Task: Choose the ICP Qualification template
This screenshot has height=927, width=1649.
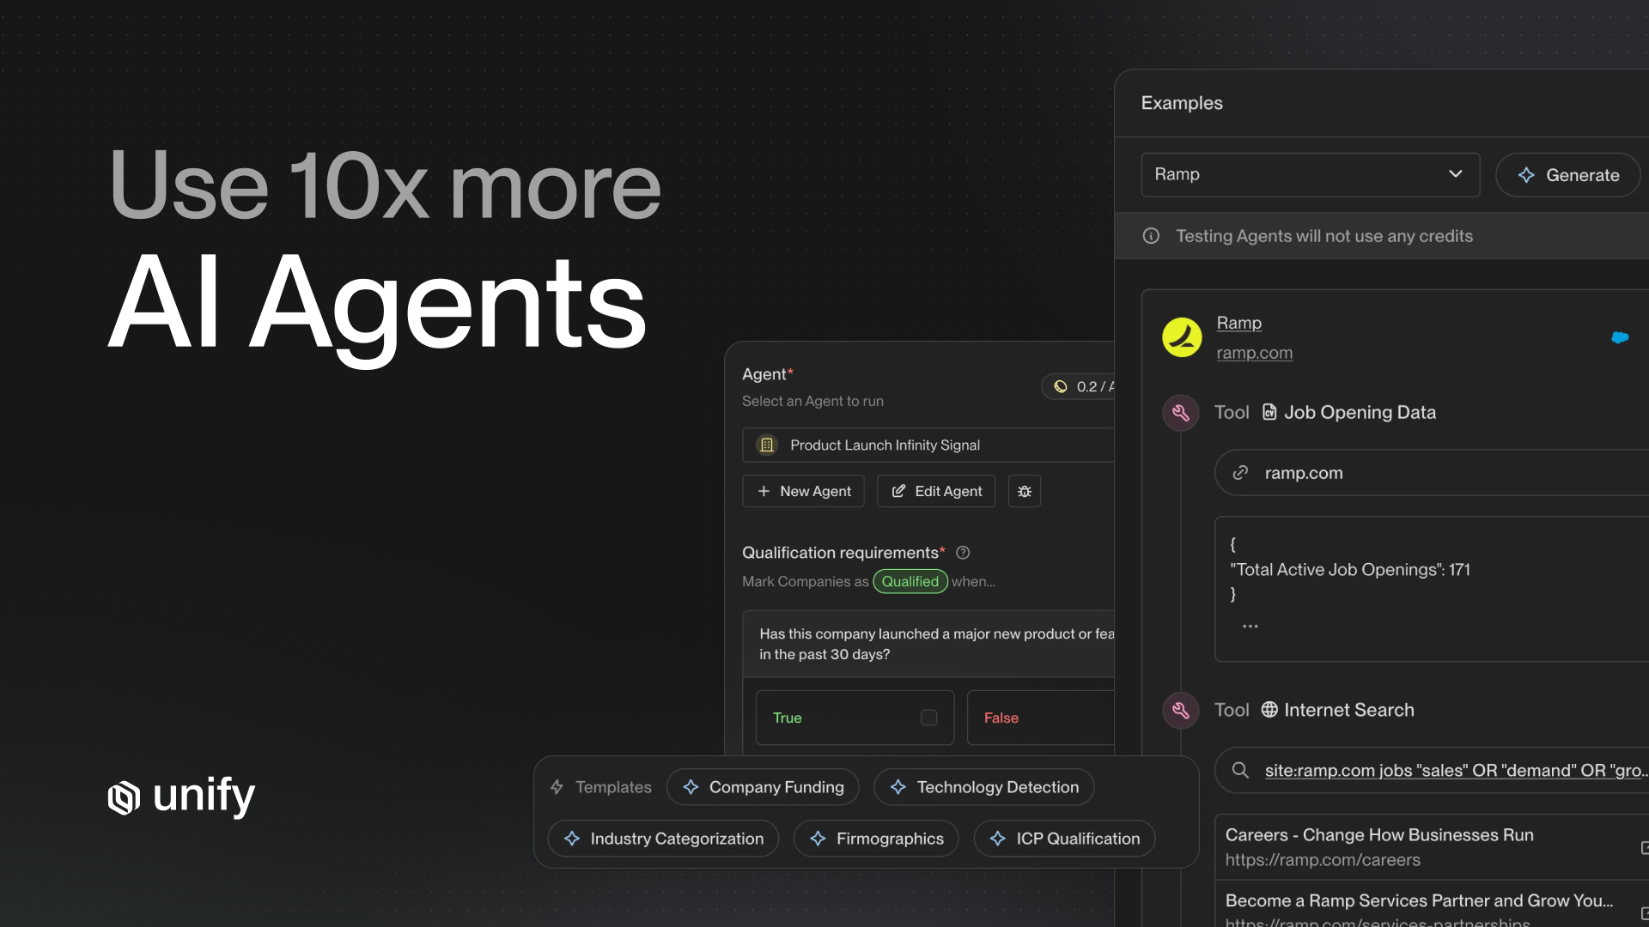Action: pyautogui.click(x=1064, y=839)
